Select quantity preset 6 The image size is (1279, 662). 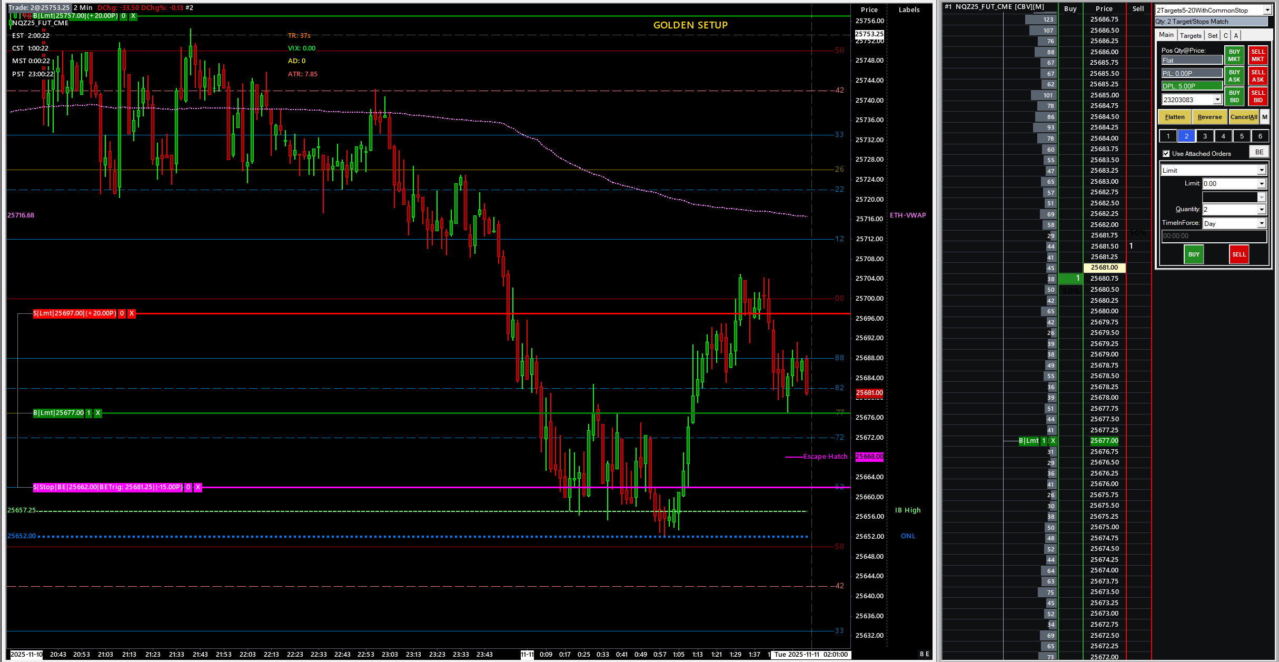point(1260,136)
